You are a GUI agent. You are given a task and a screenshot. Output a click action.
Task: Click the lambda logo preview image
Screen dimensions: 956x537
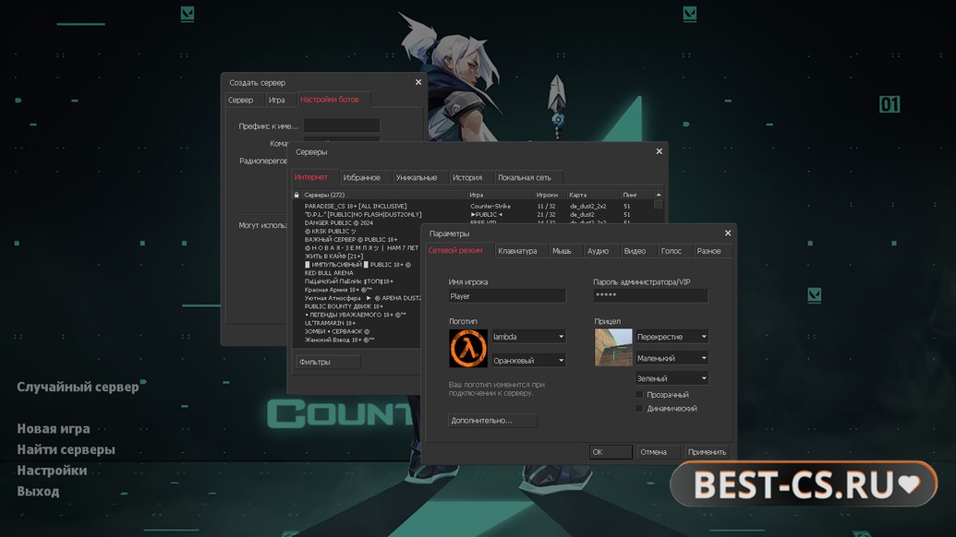(x=468, y=348)
